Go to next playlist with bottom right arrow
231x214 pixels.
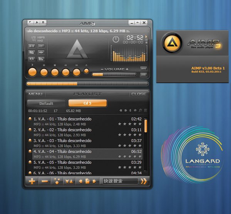tap(94, 181)
